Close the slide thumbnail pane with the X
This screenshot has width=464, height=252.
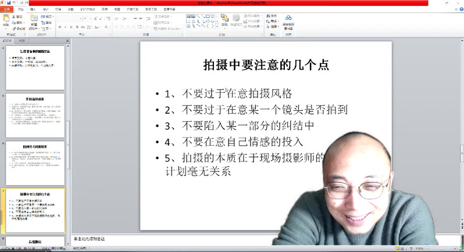[x=67, y=41]
